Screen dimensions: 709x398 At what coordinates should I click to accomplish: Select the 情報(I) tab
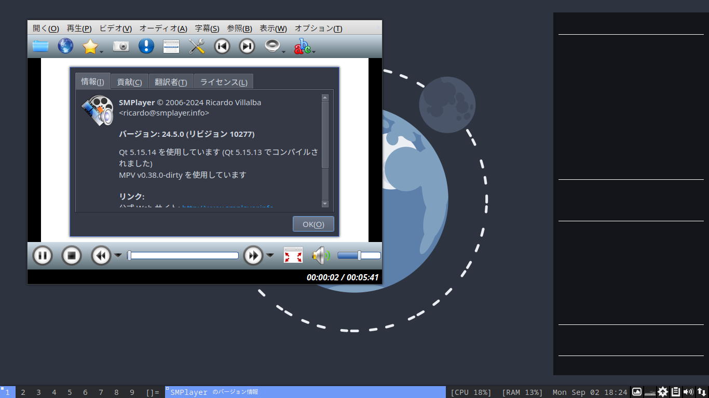click(92, 81)
